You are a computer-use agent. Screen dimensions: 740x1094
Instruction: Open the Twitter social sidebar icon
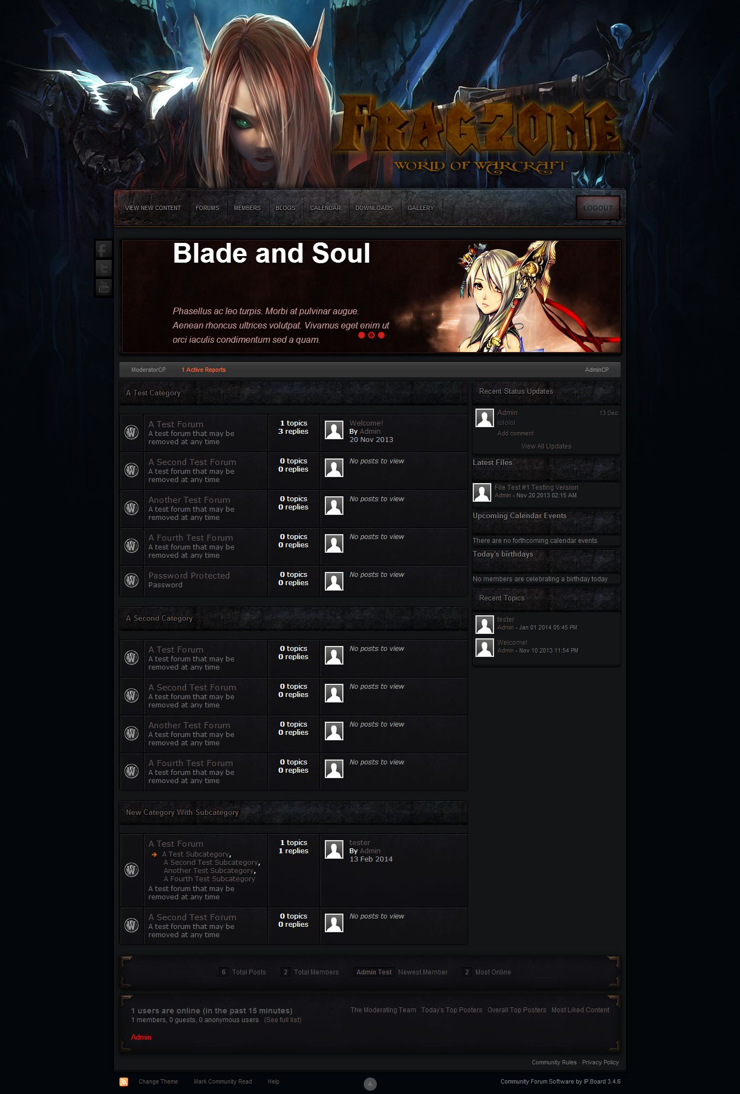pyautogui.click(x=104, y=268)
